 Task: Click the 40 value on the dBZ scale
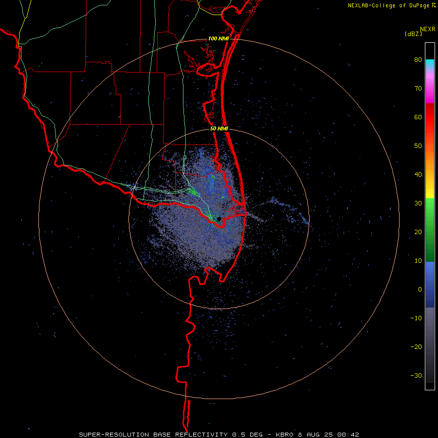coord(418,175)
